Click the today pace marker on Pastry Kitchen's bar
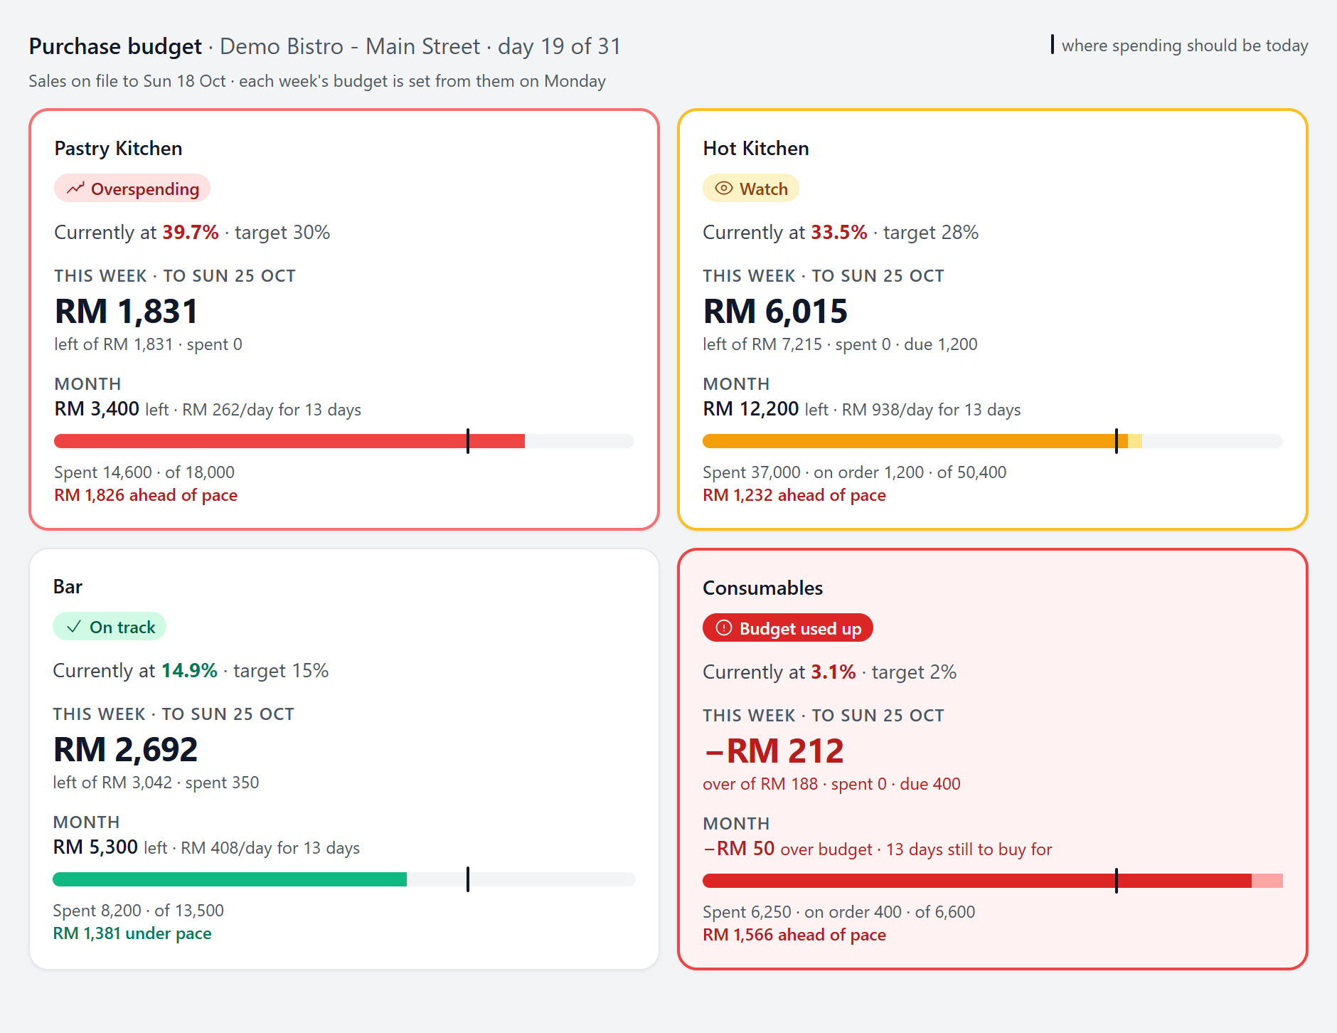Screen dimensions: 1337x1033 (468, 441)
